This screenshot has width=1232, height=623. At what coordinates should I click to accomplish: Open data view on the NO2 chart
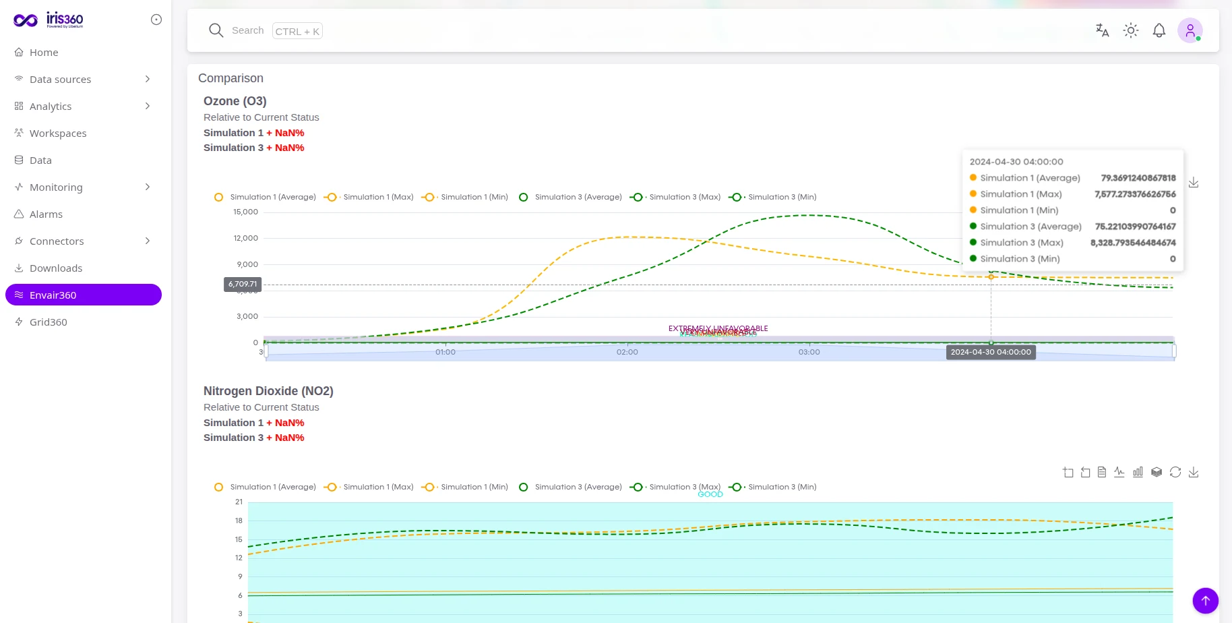click(x=1102, y=472)
